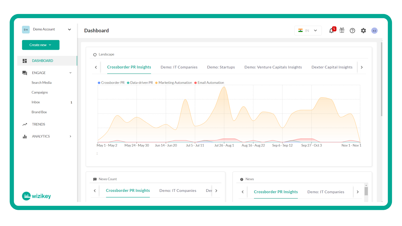Select Demo: IT Companies in News panel
This screenshot has width=402, height=226.
click(326, 192)
